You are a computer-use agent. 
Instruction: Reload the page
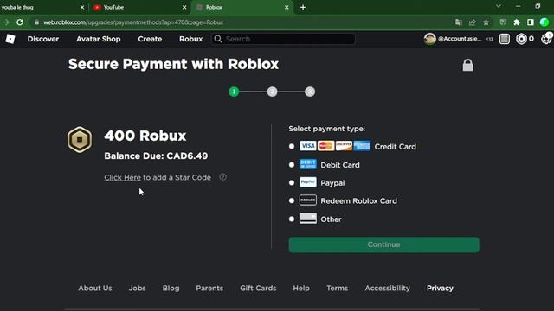(20, 22)
